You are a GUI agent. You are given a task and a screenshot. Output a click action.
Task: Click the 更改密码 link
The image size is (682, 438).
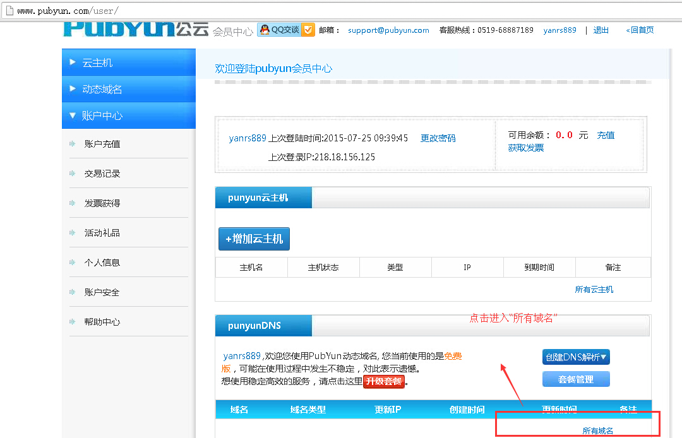coord(438,138)
